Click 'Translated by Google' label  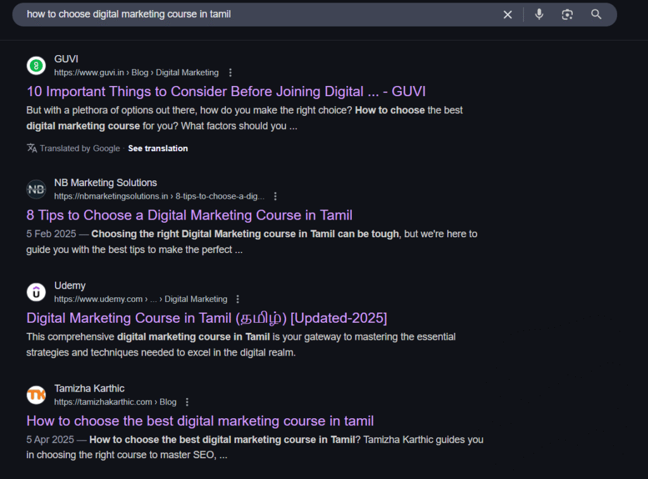[80, 148]
